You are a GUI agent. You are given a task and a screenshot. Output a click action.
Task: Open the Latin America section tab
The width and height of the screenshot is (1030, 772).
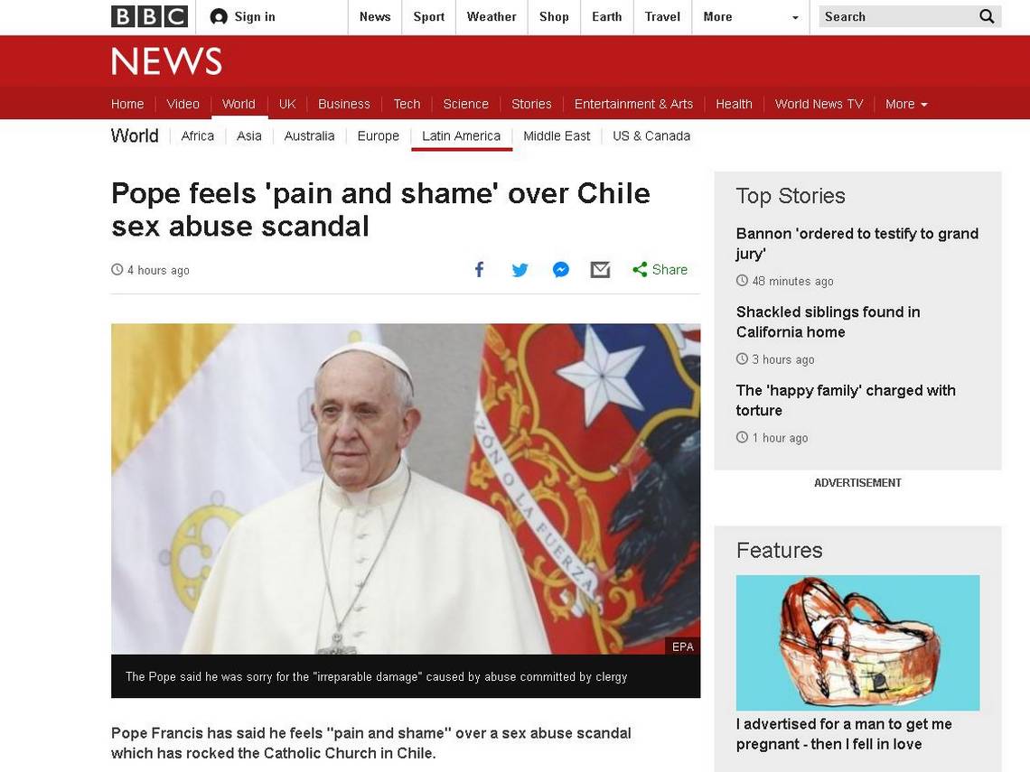pyautogui.click(x=461, y=135)
